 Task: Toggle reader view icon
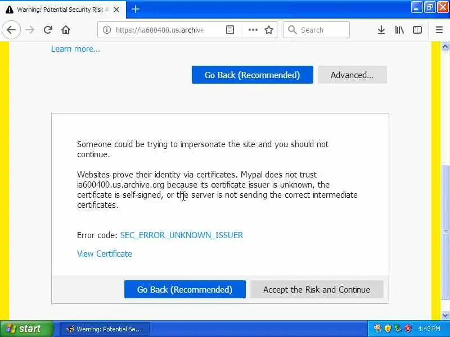point(230,30)
